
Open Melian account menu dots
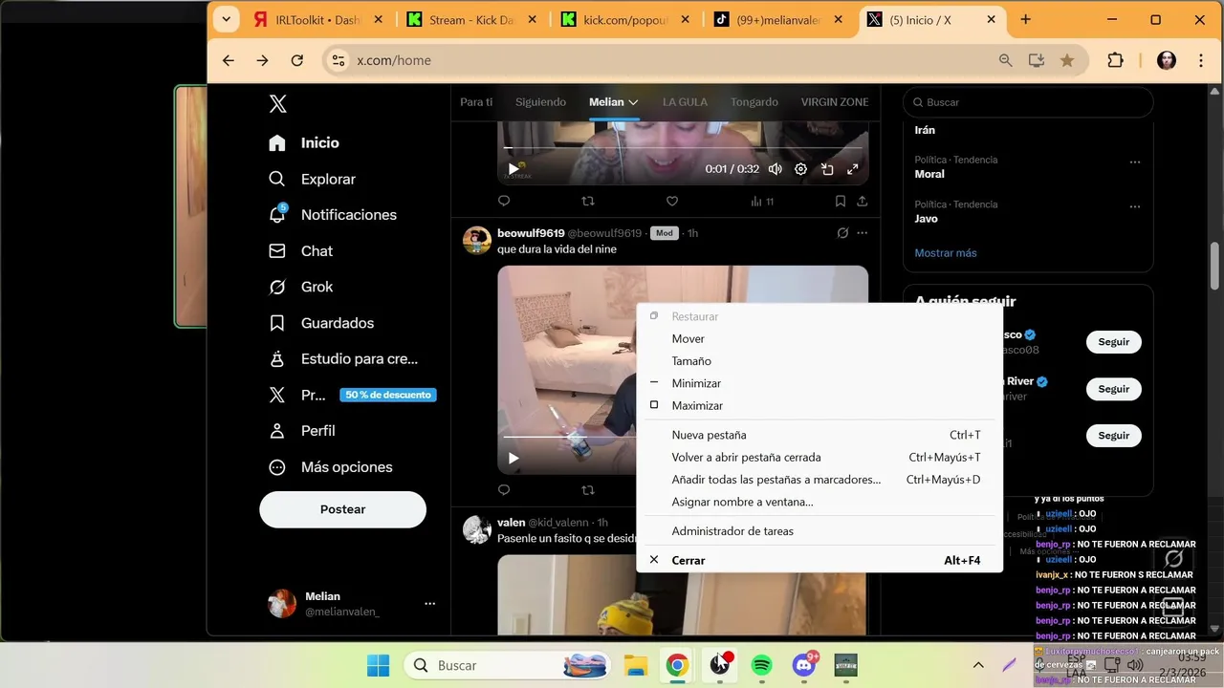[430, 604]
